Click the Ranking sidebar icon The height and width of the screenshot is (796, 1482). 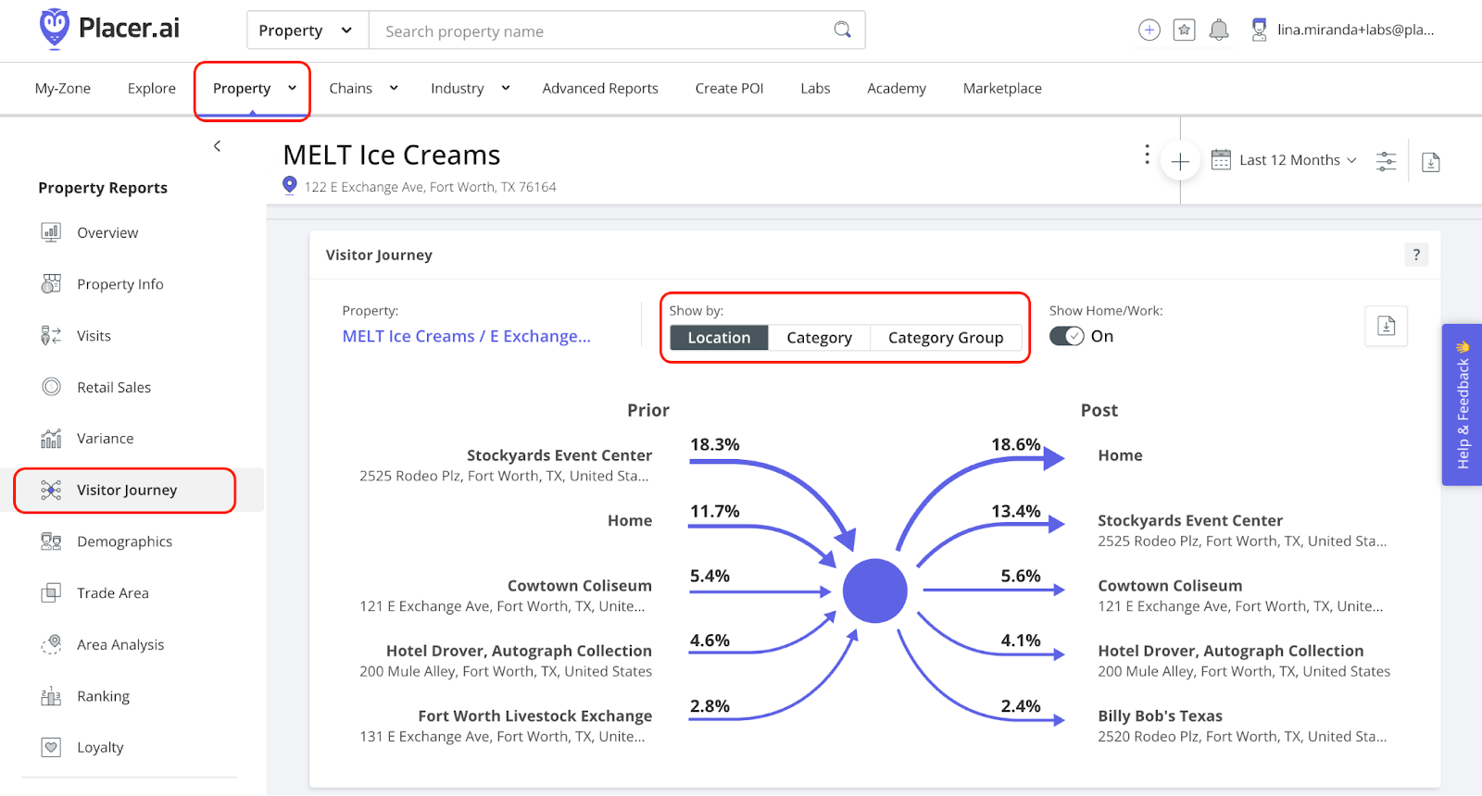[x=51, y=696]
